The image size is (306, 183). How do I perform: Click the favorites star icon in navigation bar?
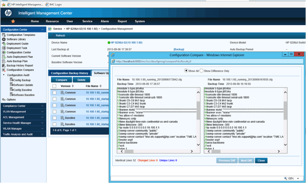13,21
